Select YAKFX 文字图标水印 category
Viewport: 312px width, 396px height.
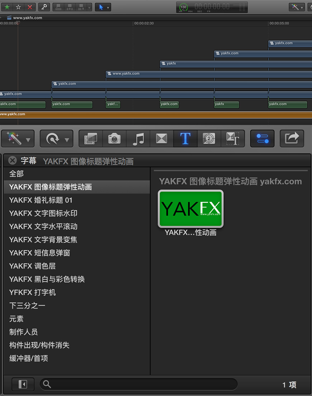click(x=77, y=213)
